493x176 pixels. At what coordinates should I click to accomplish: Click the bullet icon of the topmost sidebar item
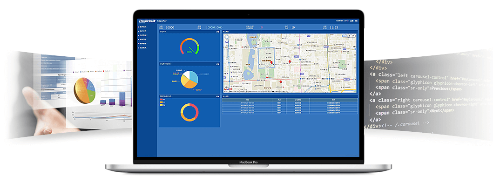pyautogui.click(x=139, y=27)
